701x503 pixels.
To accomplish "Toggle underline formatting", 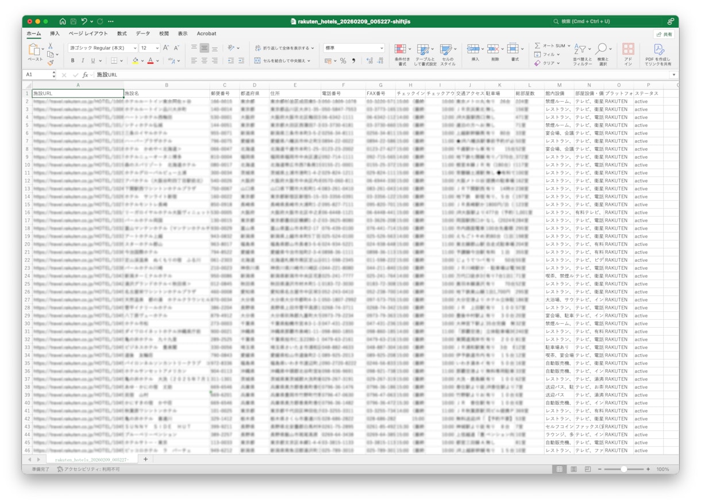I will (x=93, y=60).
